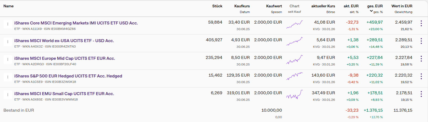Open the Emerging Markets IMI sparkline chart
The height and width of the screenshot is (122, 428).
(294, 24)
